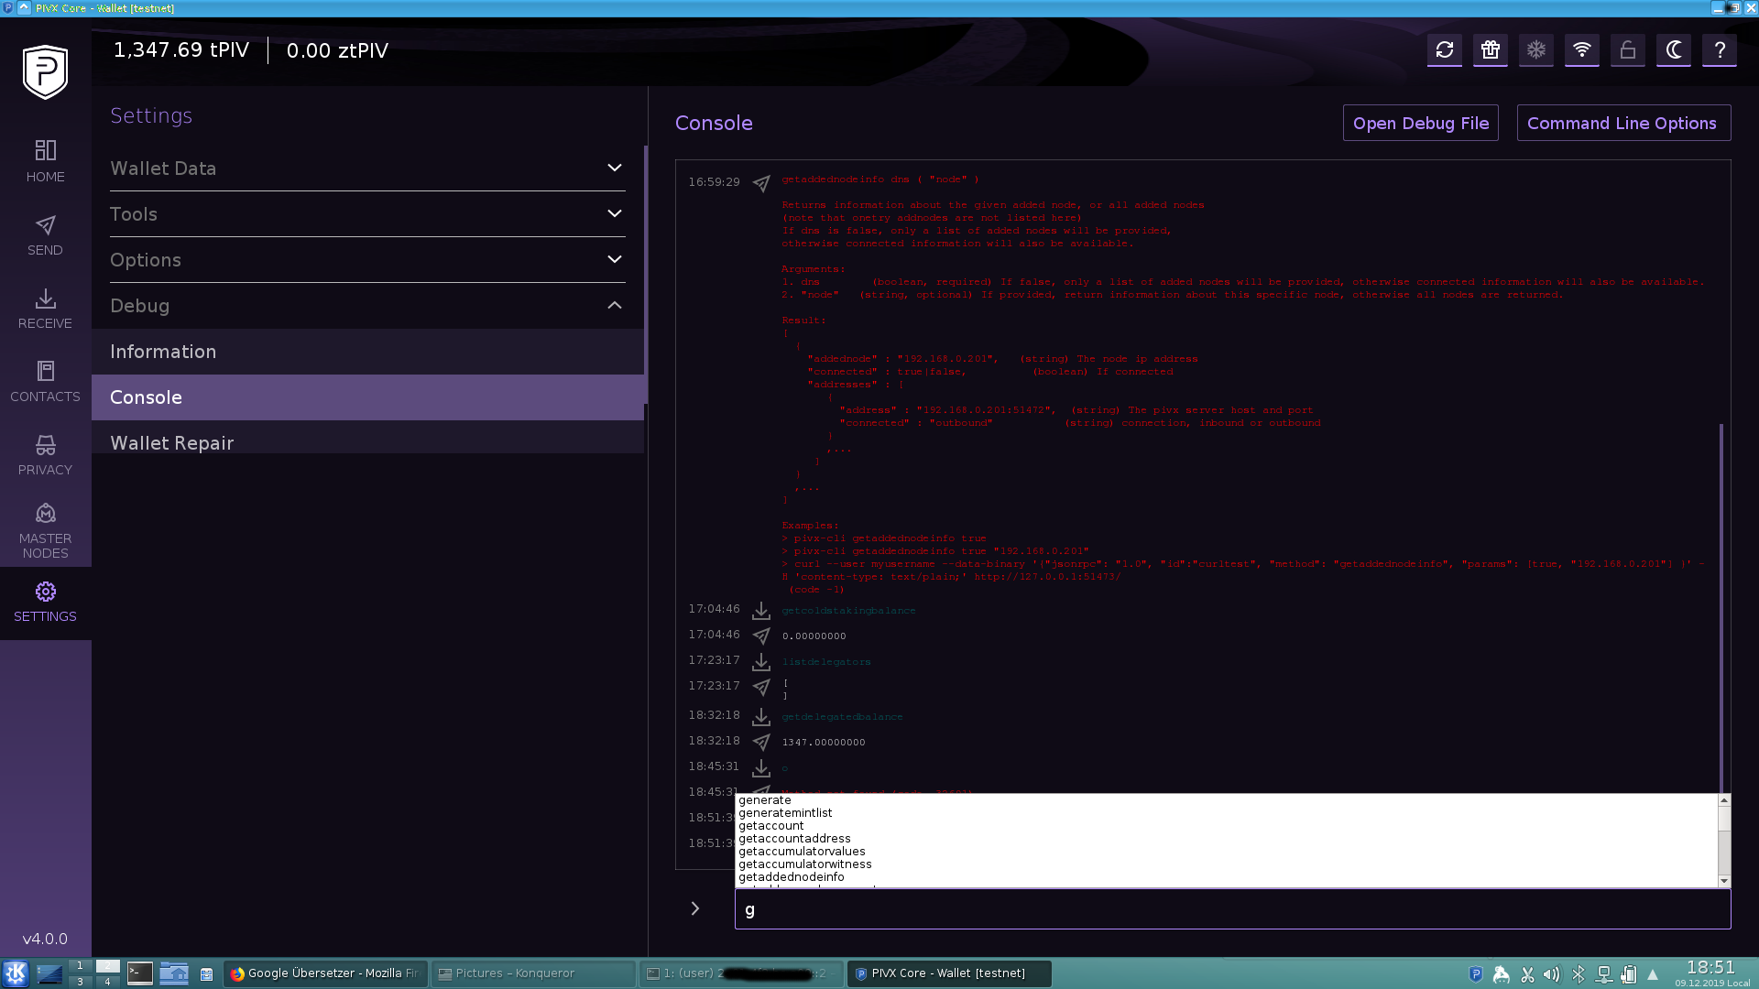Open the help question mark
The height and width of the screenshot is (989, 1759).
click(x=1720, y=50)
